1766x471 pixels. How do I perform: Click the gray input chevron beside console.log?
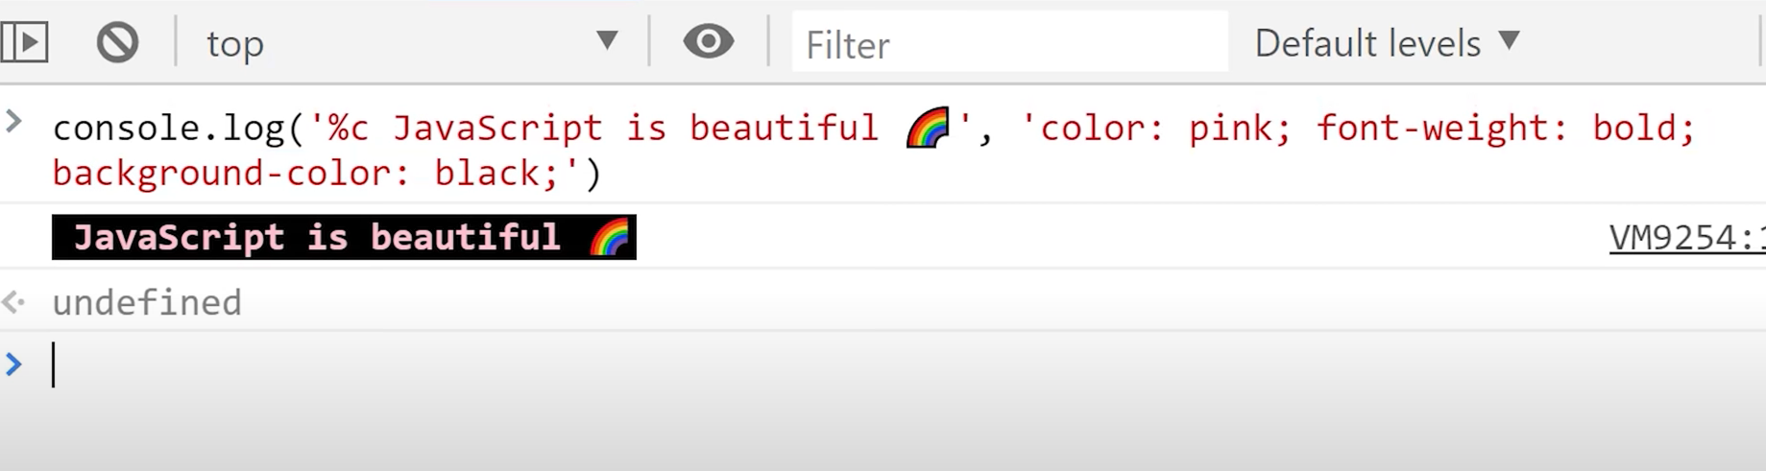tap(13, 121)
